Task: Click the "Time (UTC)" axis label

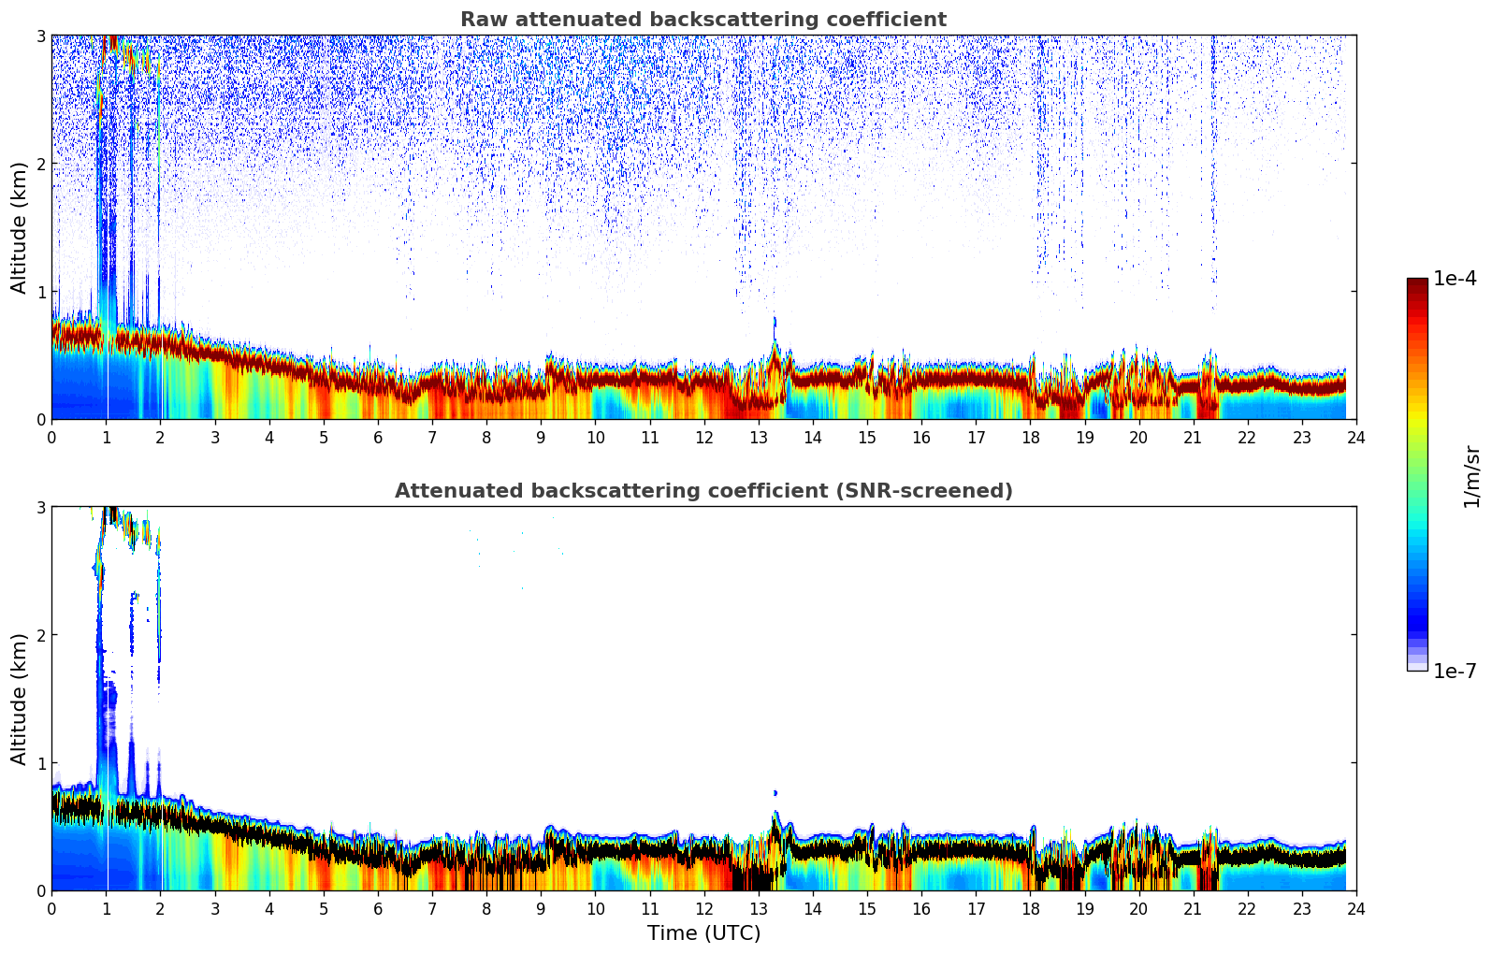Action: [703, 933]
